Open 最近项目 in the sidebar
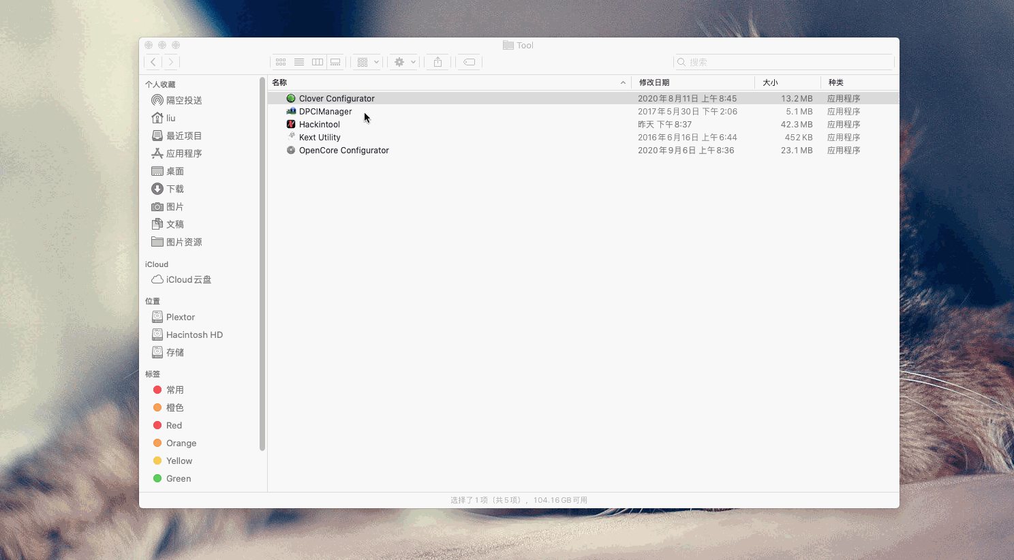Viewport: 1014px width, 560px height. (177, 136)
